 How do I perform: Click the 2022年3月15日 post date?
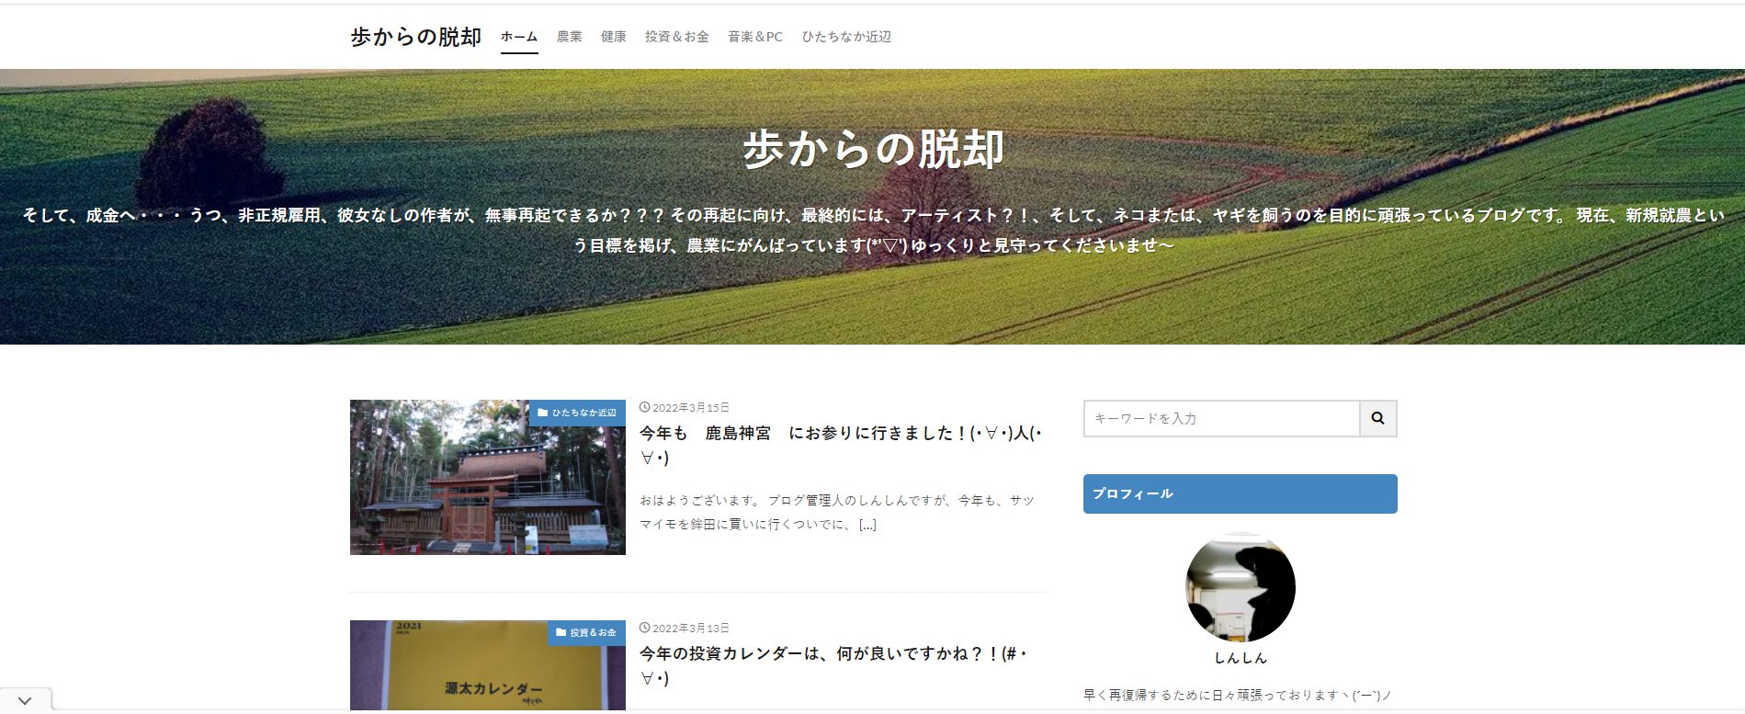click(685, 407)
